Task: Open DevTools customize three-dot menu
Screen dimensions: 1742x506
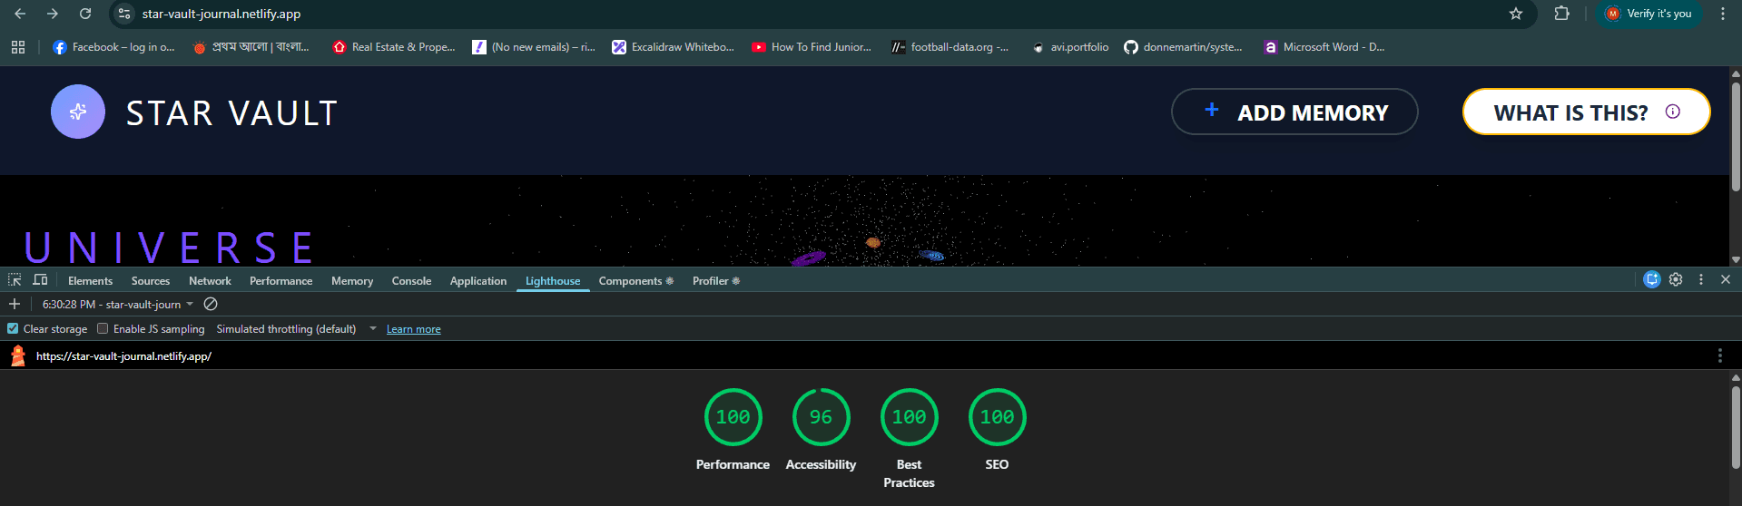Action: pyautogui.click(x=1701, y=279)
